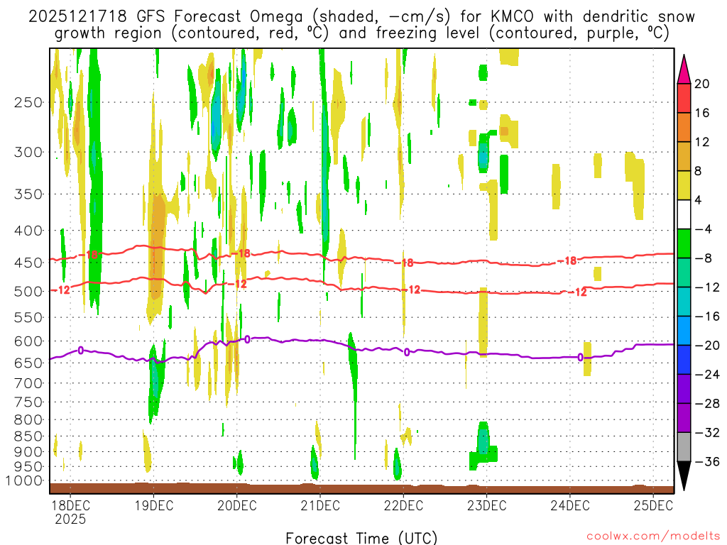Click the 19DEC date label on the time axis
The height and width of the screenshot is (545, 727).
tap(153, 505)
